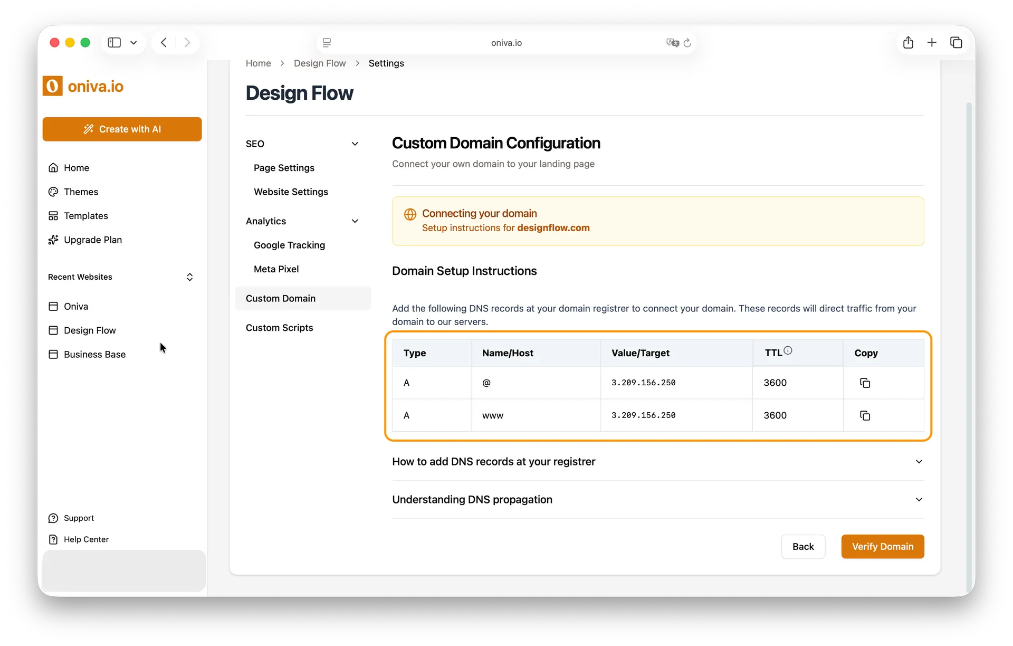Open the Support page

(78, 518)
